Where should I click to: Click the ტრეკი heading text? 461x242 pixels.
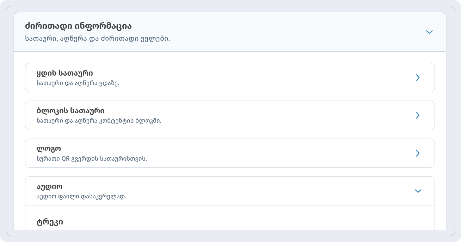coord(50,222)
